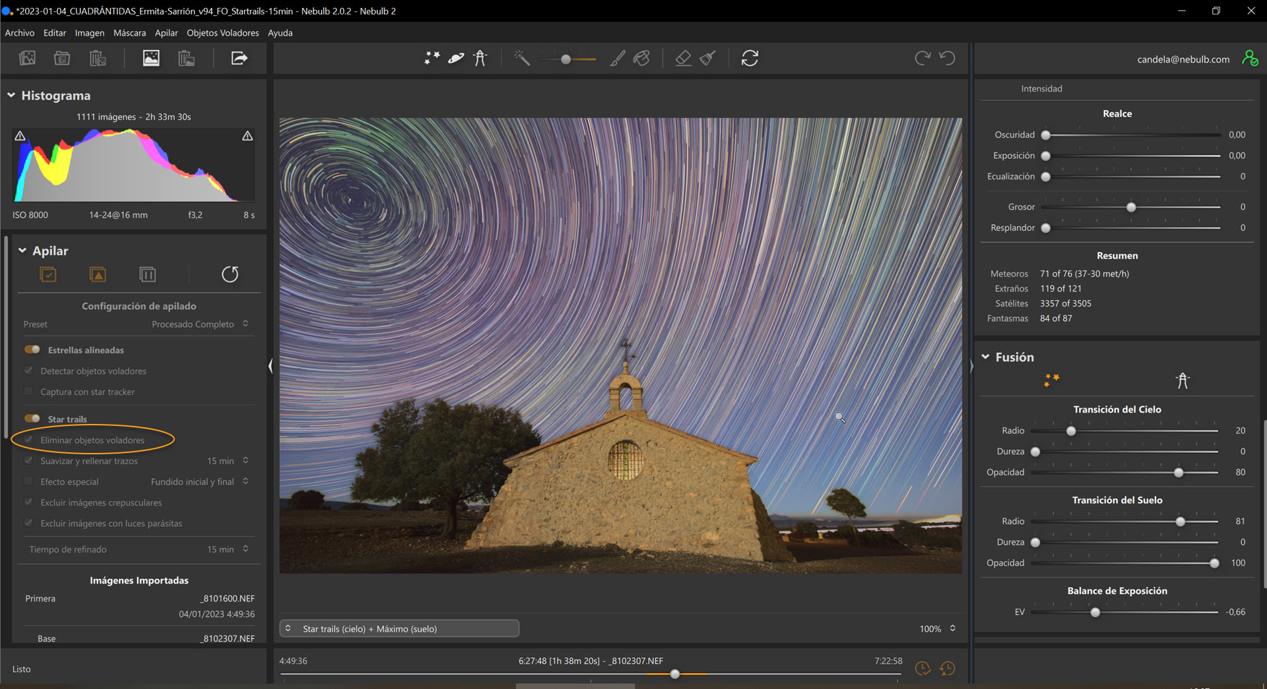Click the open project folder icon
This screenshot has width=1267, height=689.
click(x=62, y=58)
